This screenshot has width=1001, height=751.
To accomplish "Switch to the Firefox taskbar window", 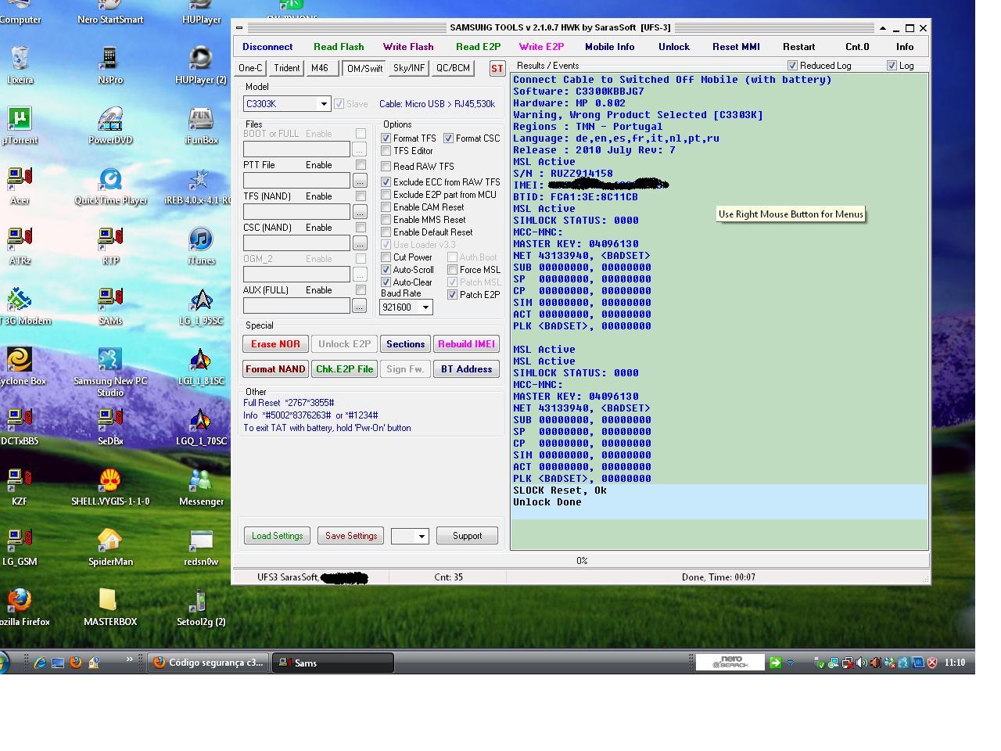I will pyautogui.click(x=208, y=663).
